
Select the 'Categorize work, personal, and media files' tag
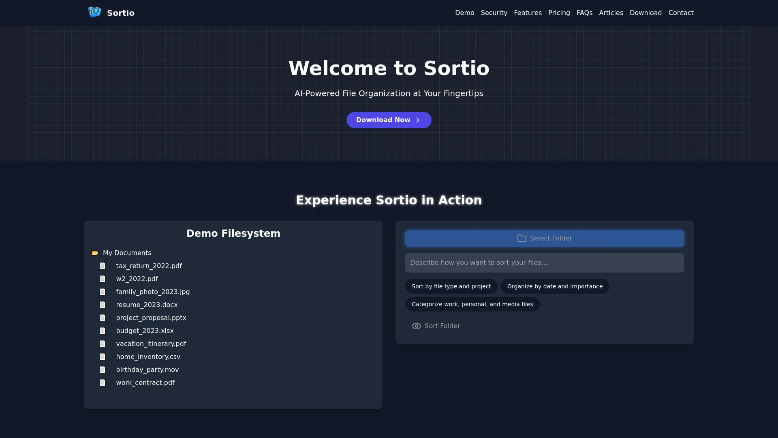coord(472,304)
